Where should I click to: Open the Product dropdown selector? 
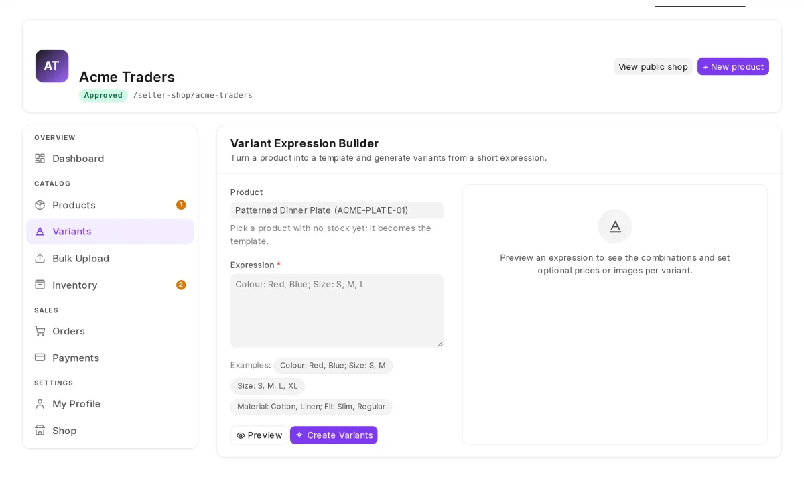coord(337,210)
